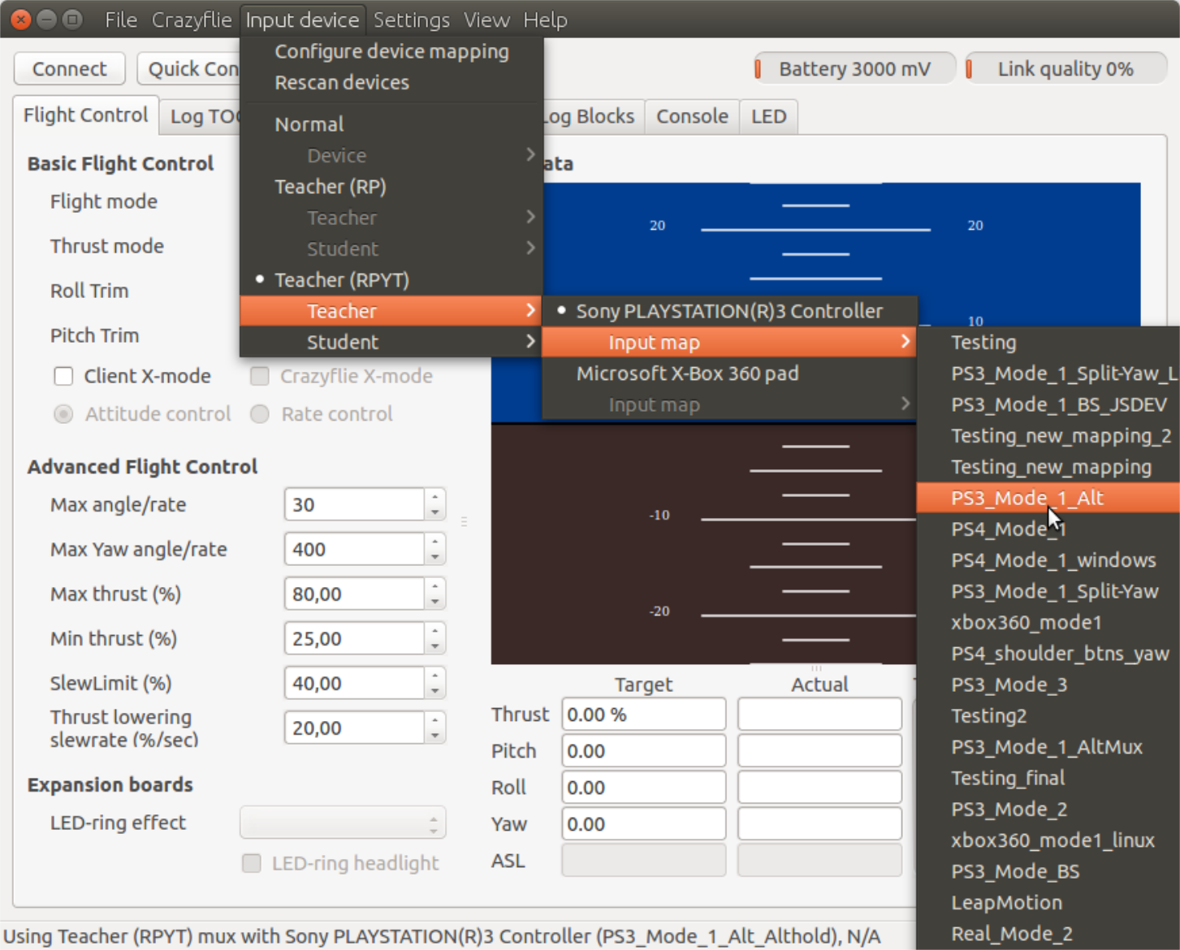Enable the Client X-mode checkbox

[63, 376]
